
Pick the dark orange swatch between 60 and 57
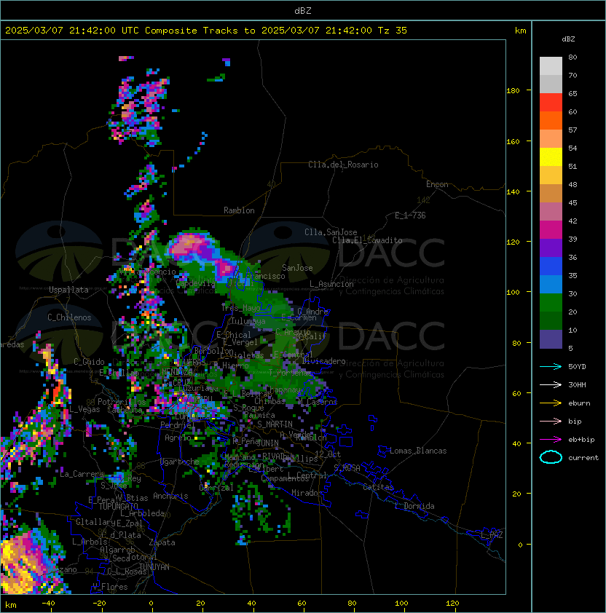tap(551, 120)
